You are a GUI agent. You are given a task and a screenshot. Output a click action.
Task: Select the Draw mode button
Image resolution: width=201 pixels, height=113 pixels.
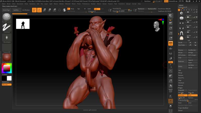pos(39,10)
